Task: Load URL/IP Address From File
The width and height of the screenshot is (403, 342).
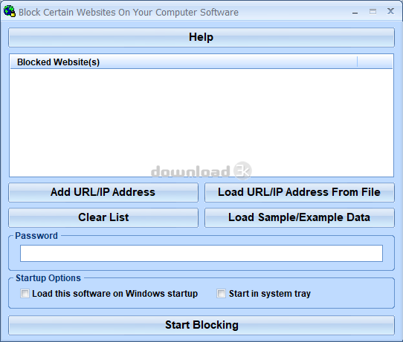Action: tap(300, 192)
